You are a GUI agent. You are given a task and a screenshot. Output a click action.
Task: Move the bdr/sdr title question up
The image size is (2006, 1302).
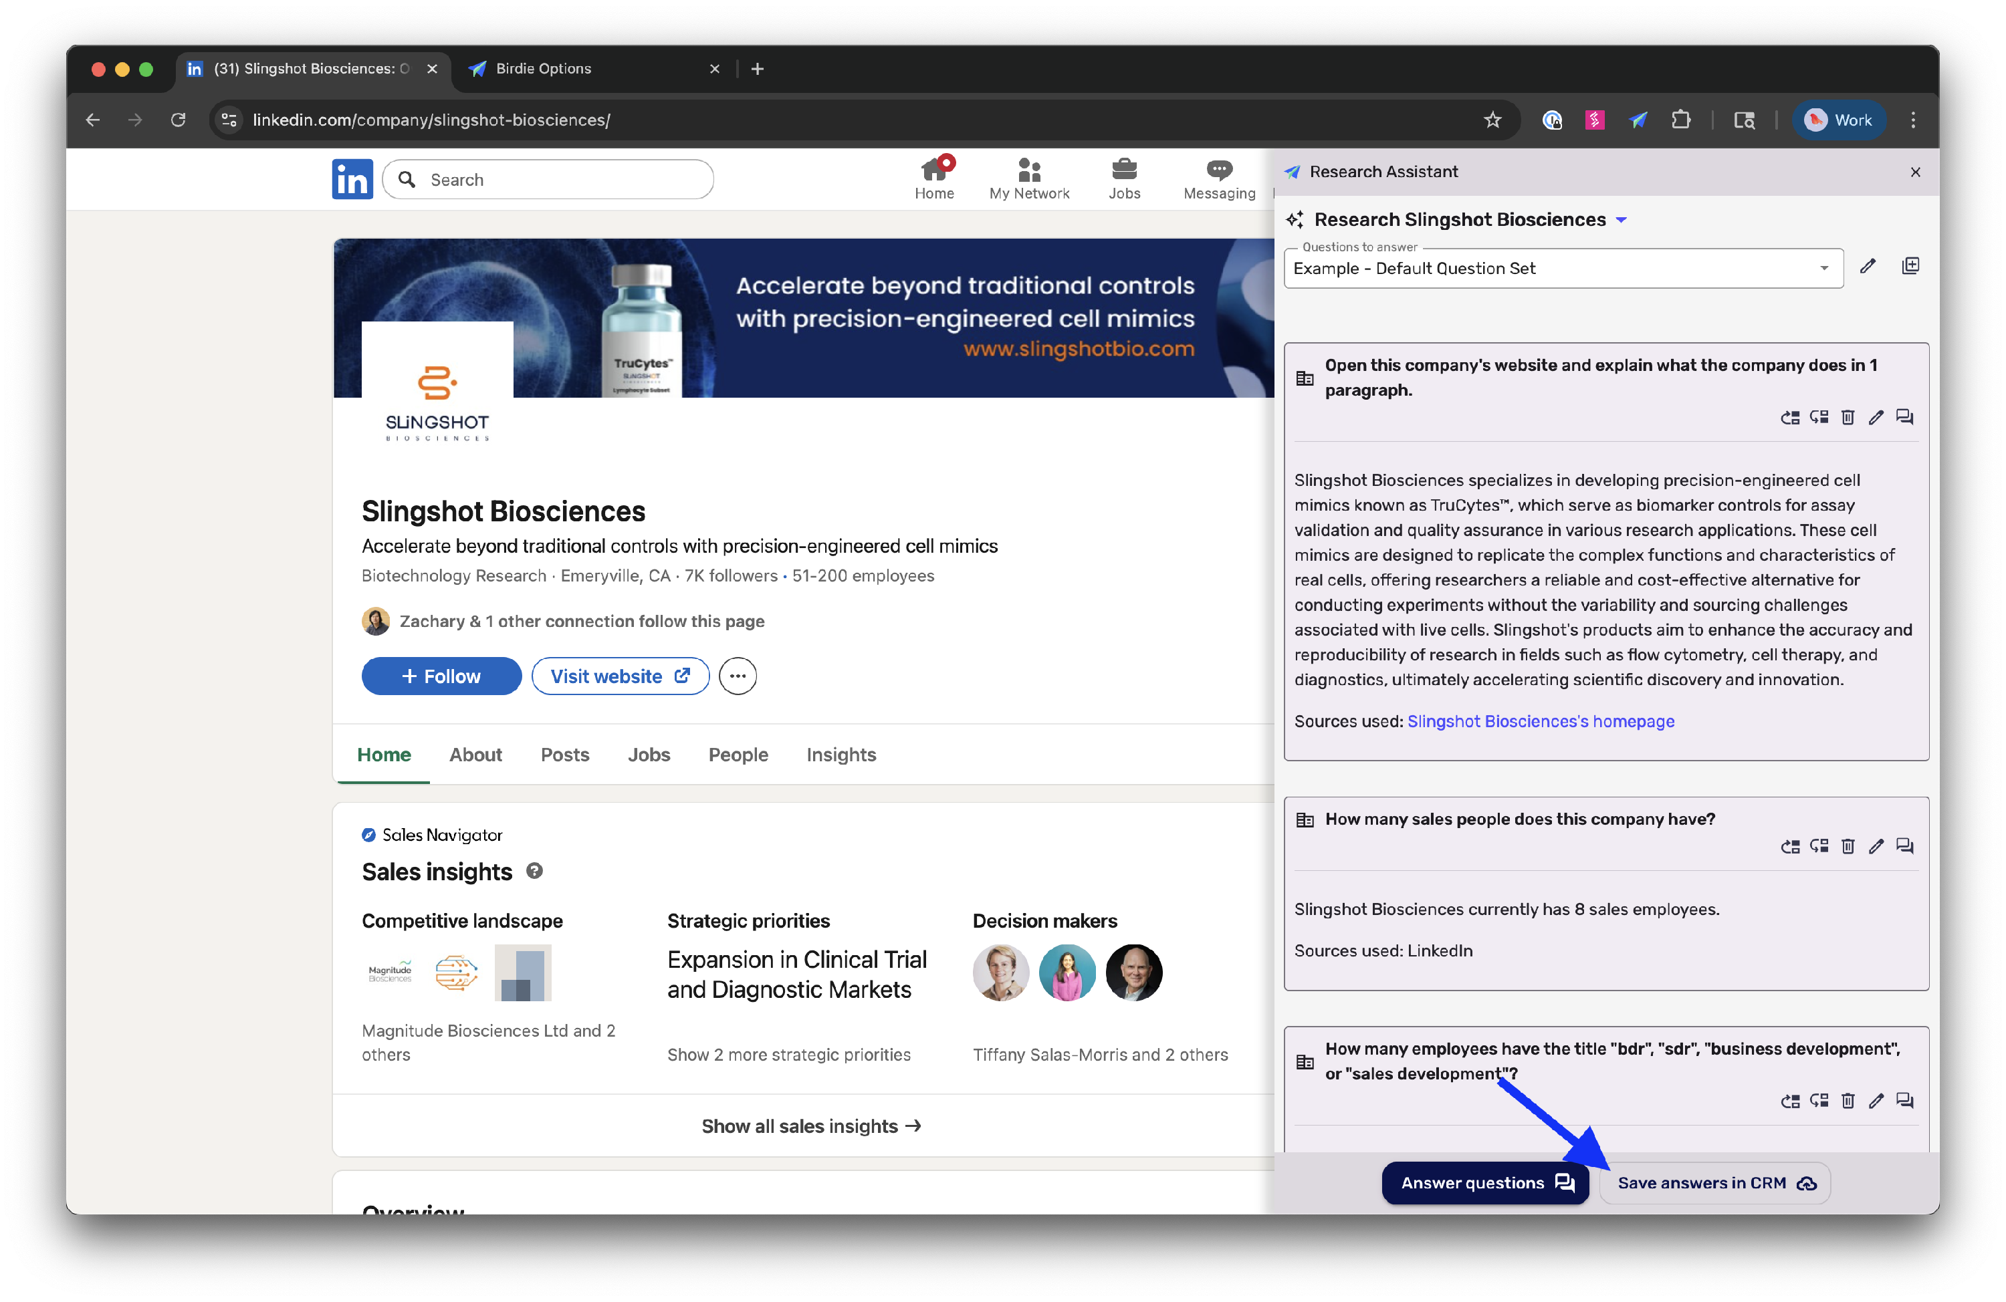click(x=1789, y=1101)
